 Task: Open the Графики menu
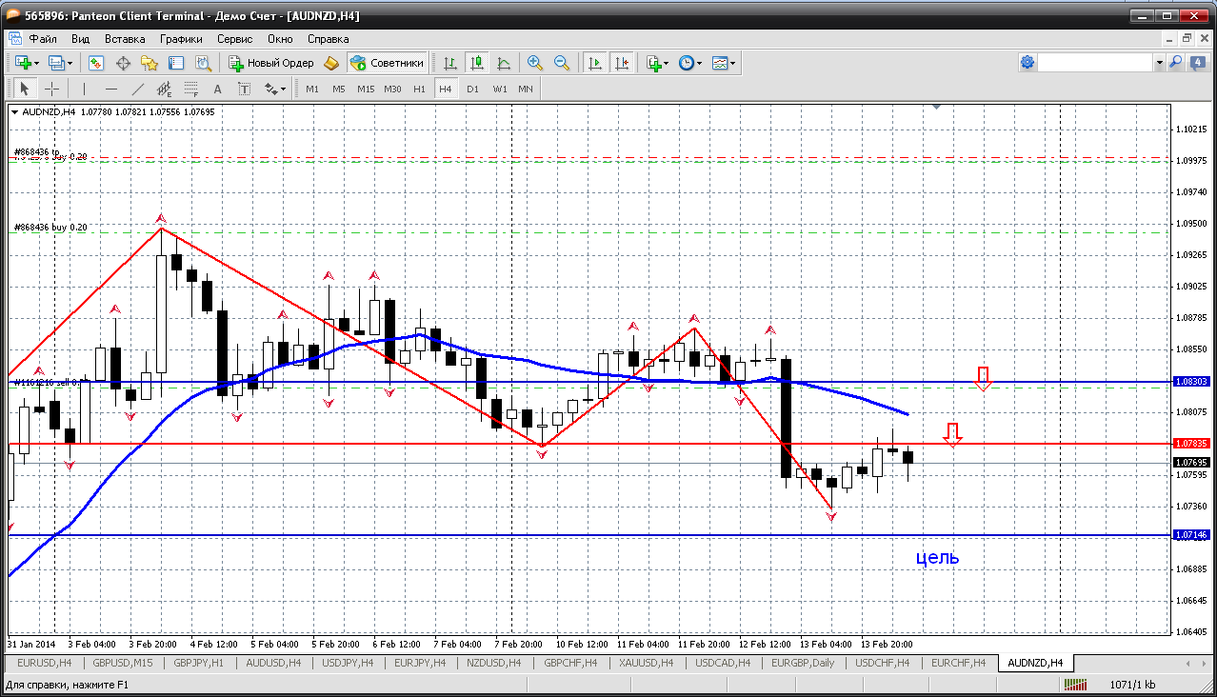pyautogui.click(x=181, y=39)
